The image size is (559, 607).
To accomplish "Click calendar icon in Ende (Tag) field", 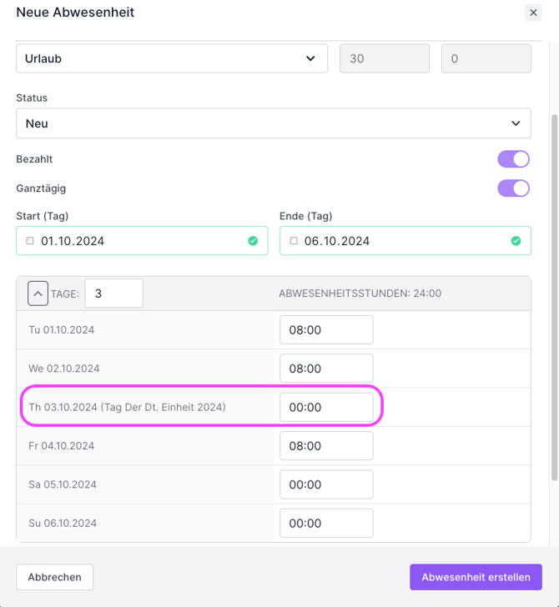I will point(294,241).
